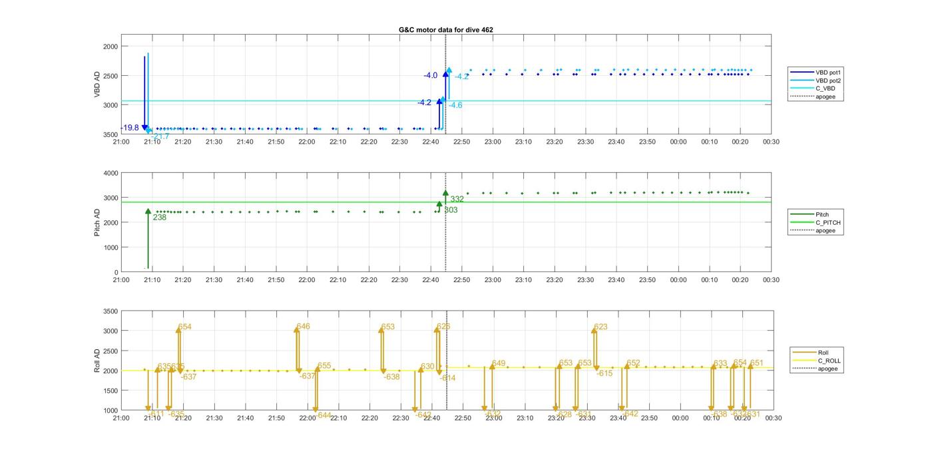The height and width of the screenshot is (461, 932).
Task: Click the 'Roll AD' y-axis label
Action: (x=97, y=361)
